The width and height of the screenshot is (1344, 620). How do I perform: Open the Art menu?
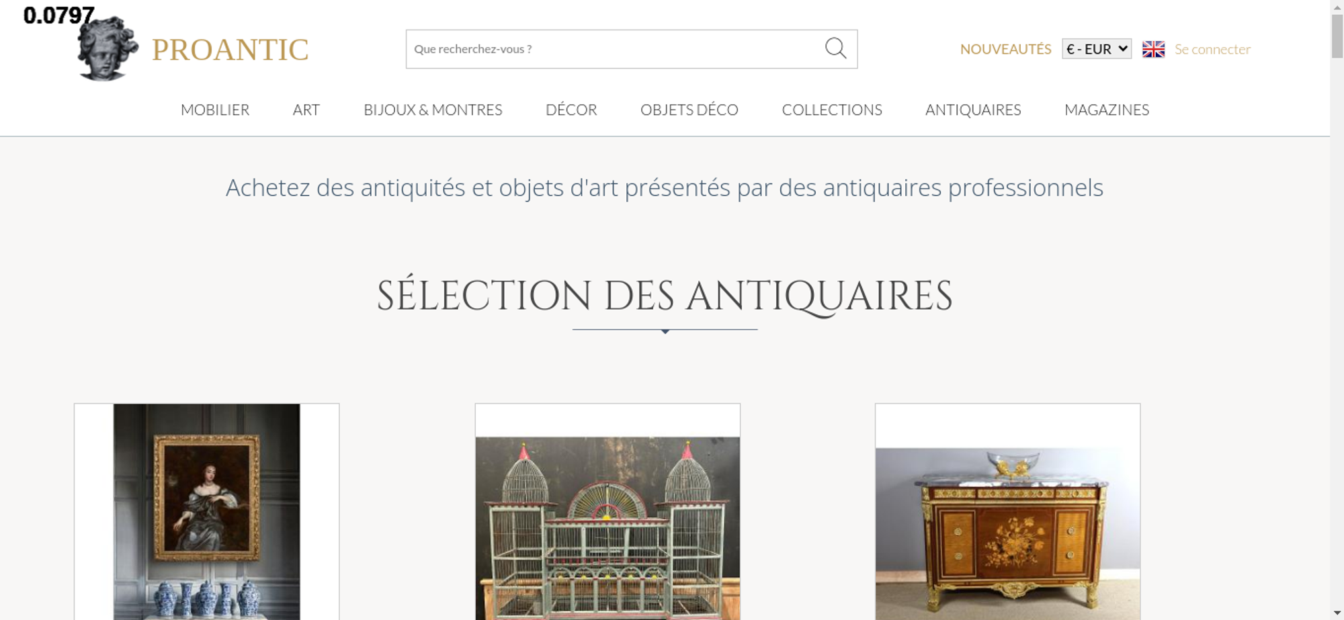(x=306, y=109)
